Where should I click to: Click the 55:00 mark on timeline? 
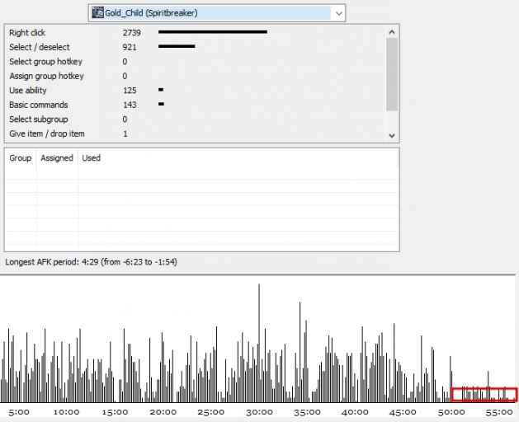point(499,412)
